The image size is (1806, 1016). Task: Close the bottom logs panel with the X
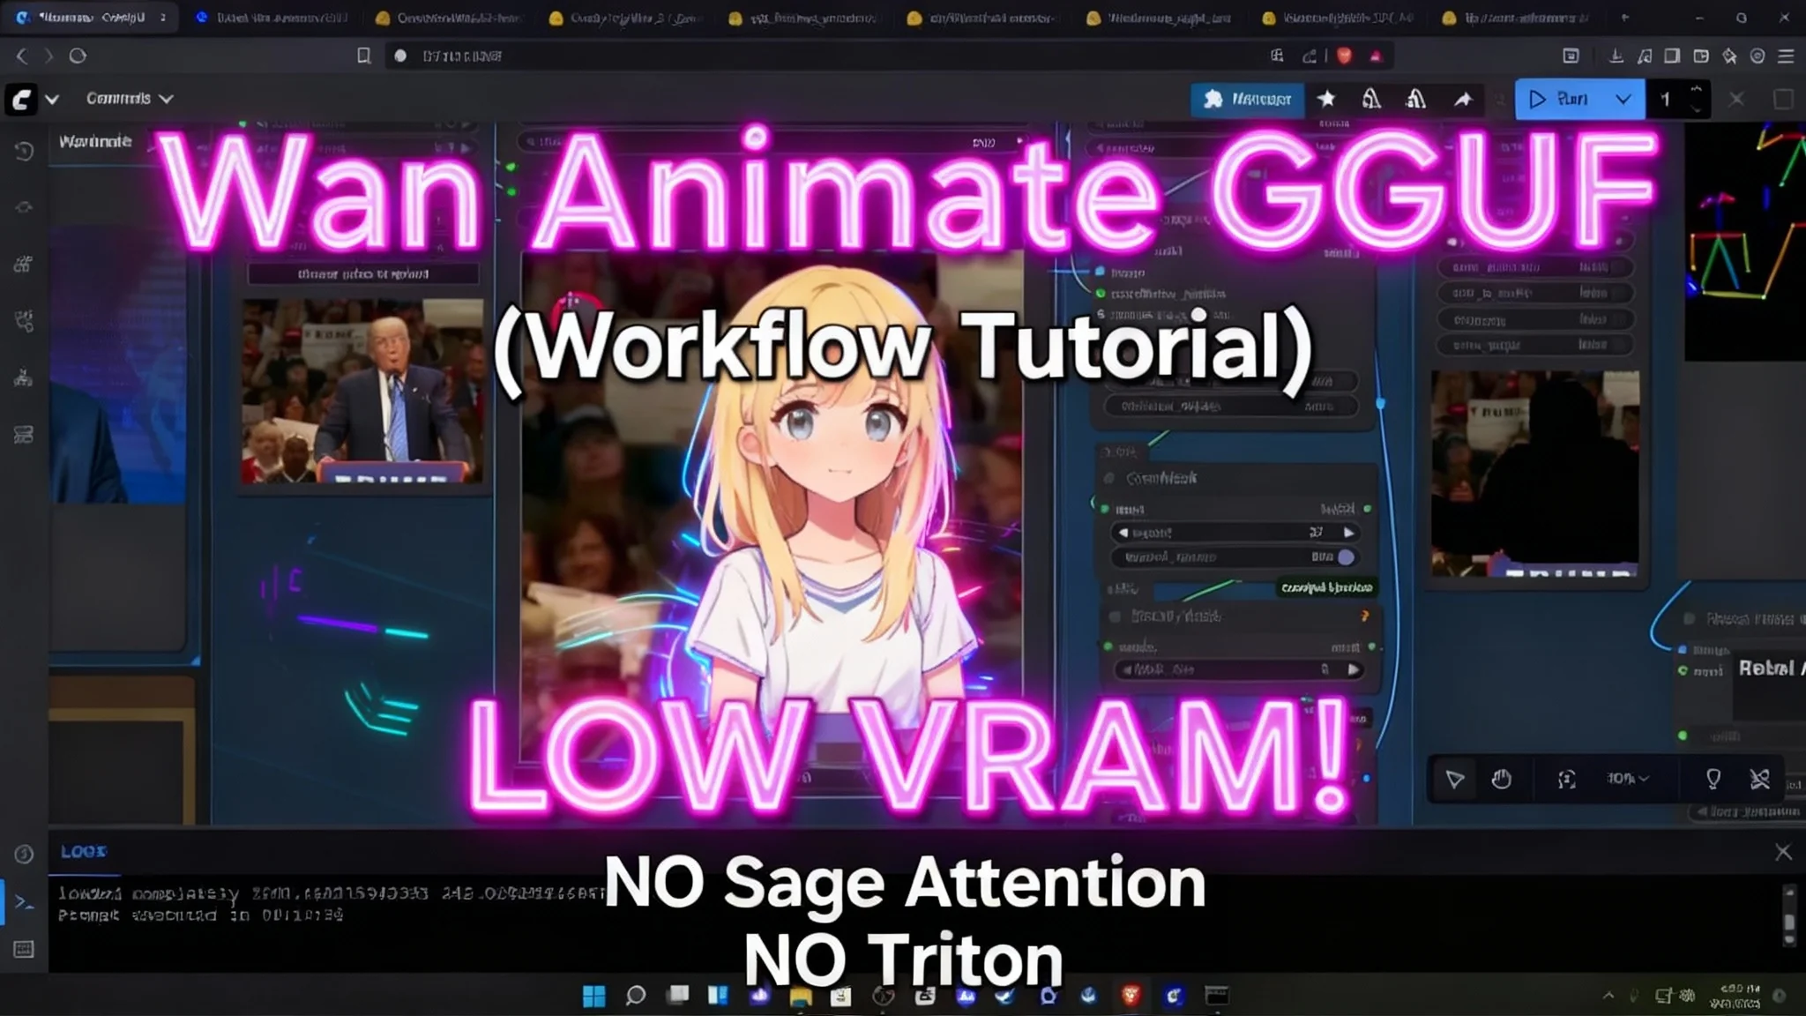coord(1783,852)
